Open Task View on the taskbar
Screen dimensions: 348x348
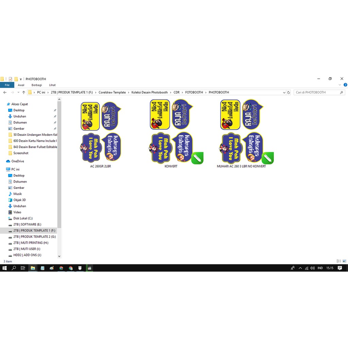tap(23, 268)
